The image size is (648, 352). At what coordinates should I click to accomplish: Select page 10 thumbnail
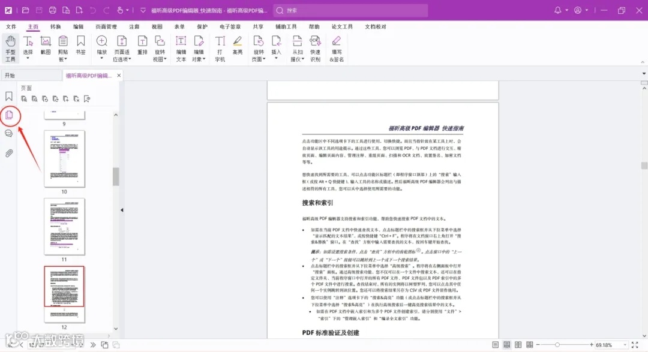(x=64, y=159)
